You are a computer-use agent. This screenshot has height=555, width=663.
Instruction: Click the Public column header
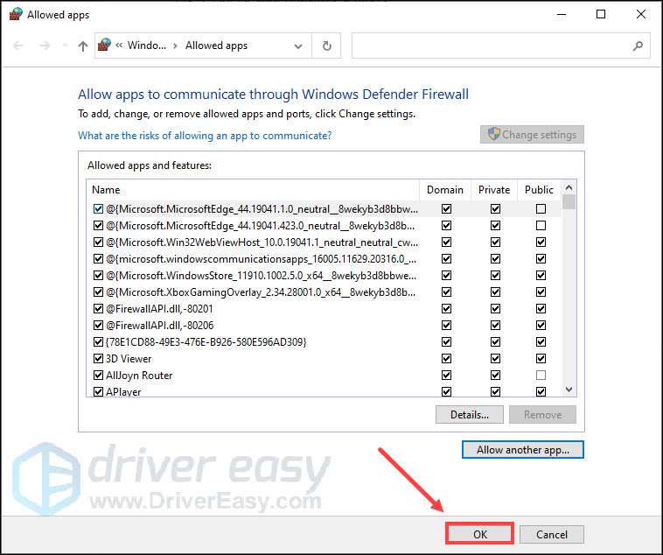click(539, 190)
